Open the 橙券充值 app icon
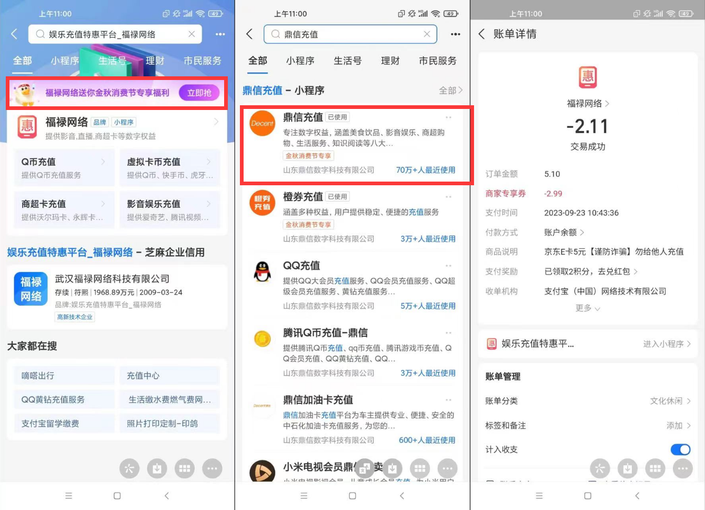The height and width of the screenshot is (510, 705). click(262, 203)
